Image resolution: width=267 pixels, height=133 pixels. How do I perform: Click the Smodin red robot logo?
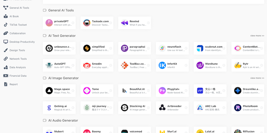click(x=87, y=65)
